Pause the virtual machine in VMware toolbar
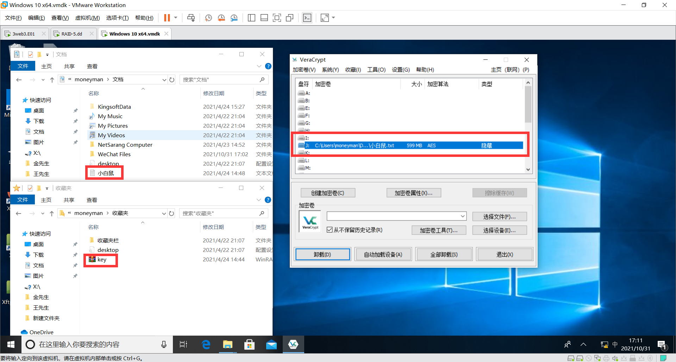Screen dimensions: 676x362 click(x=167, y=18)
